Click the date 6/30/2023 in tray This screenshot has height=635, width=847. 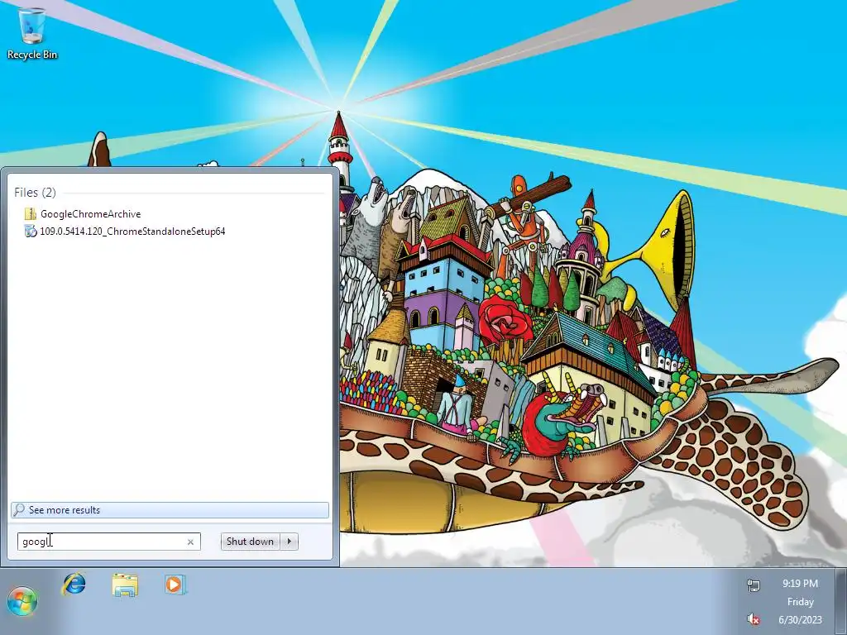click(800, 620)
